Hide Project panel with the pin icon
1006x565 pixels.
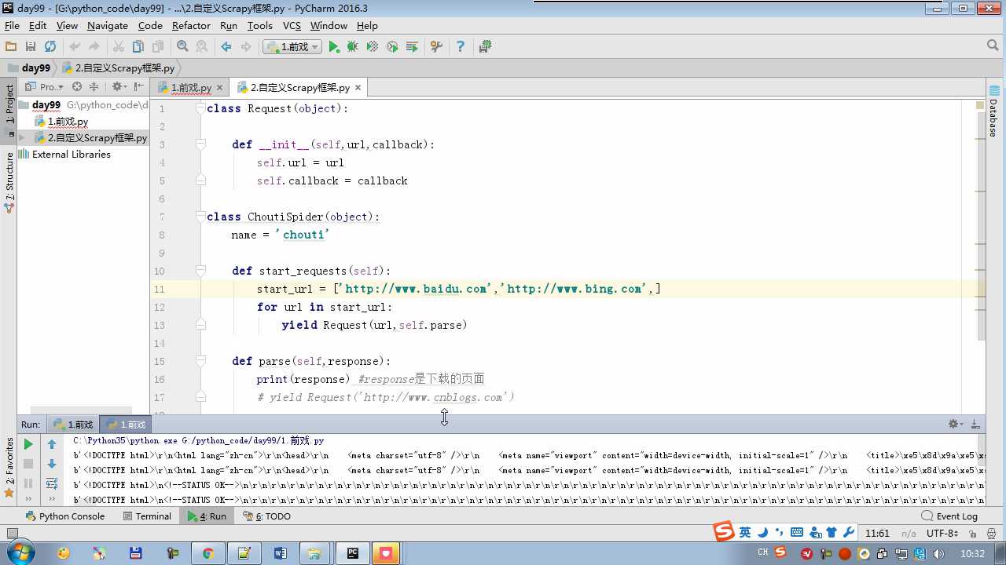click(139, 87)
